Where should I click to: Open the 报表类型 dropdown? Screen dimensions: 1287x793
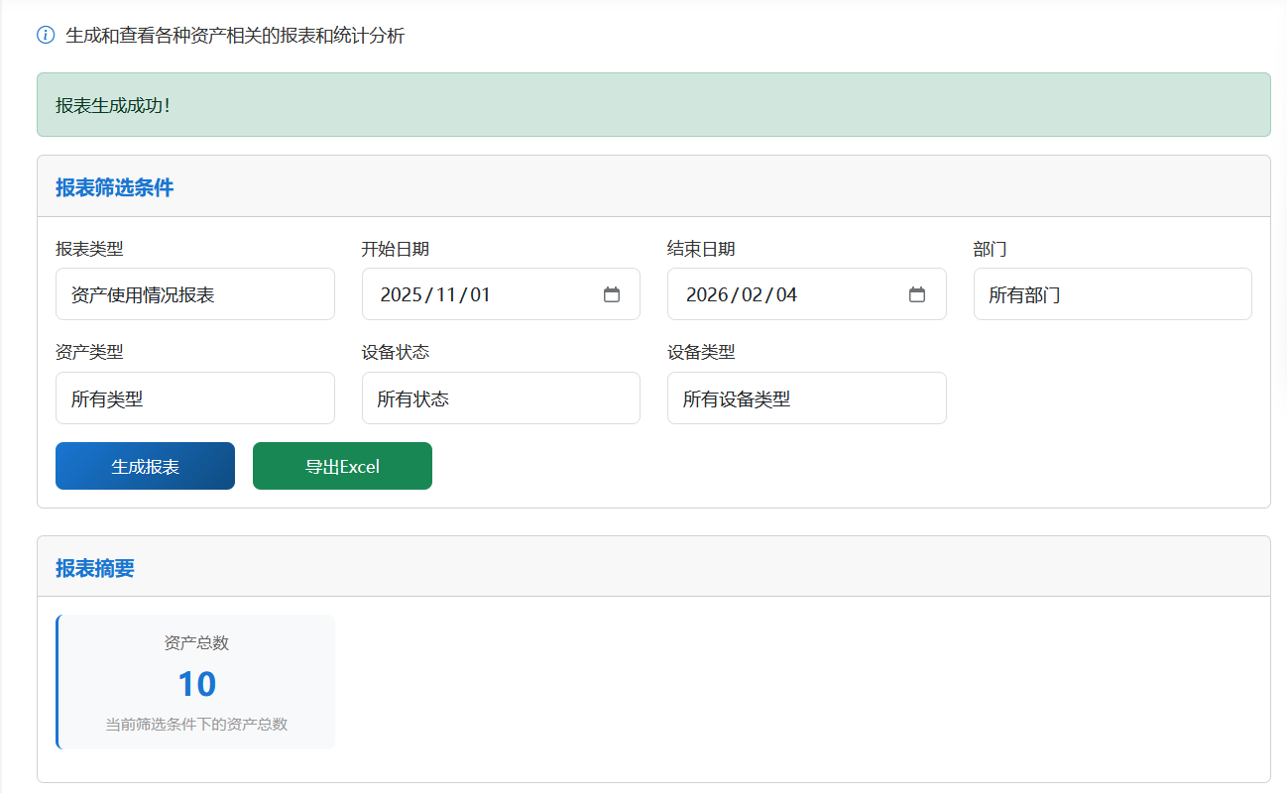pyautogui.click(x=194, y=294)
